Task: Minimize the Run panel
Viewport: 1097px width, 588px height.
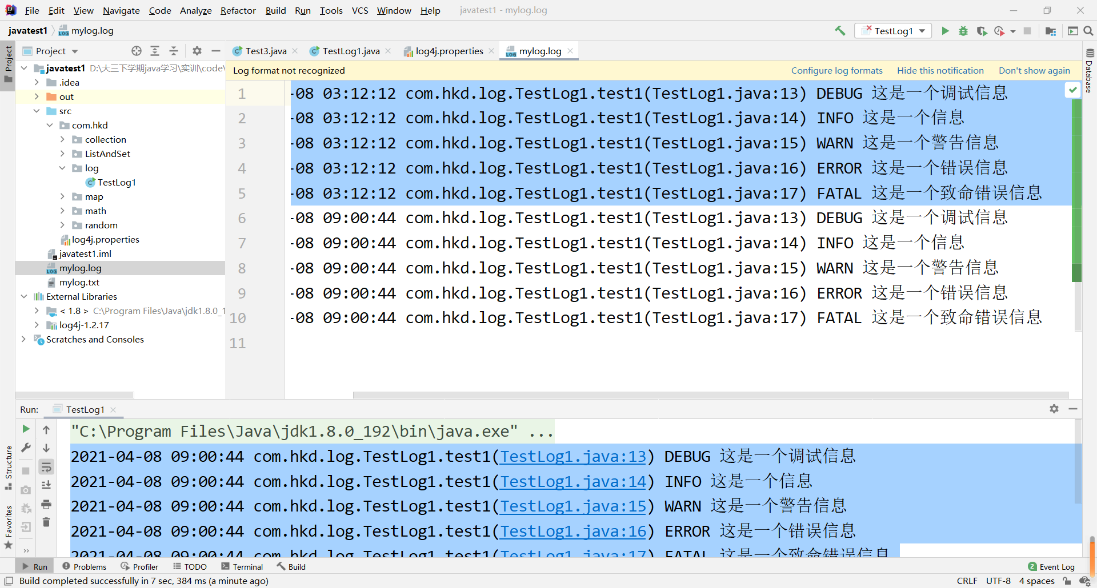Action: pos(1073,409)
